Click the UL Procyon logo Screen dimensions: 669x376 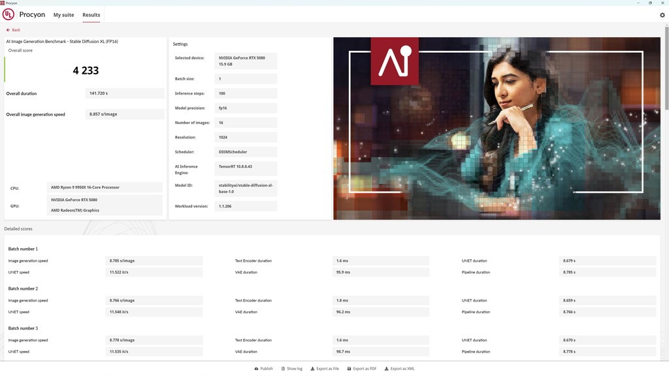pos(8,14)
